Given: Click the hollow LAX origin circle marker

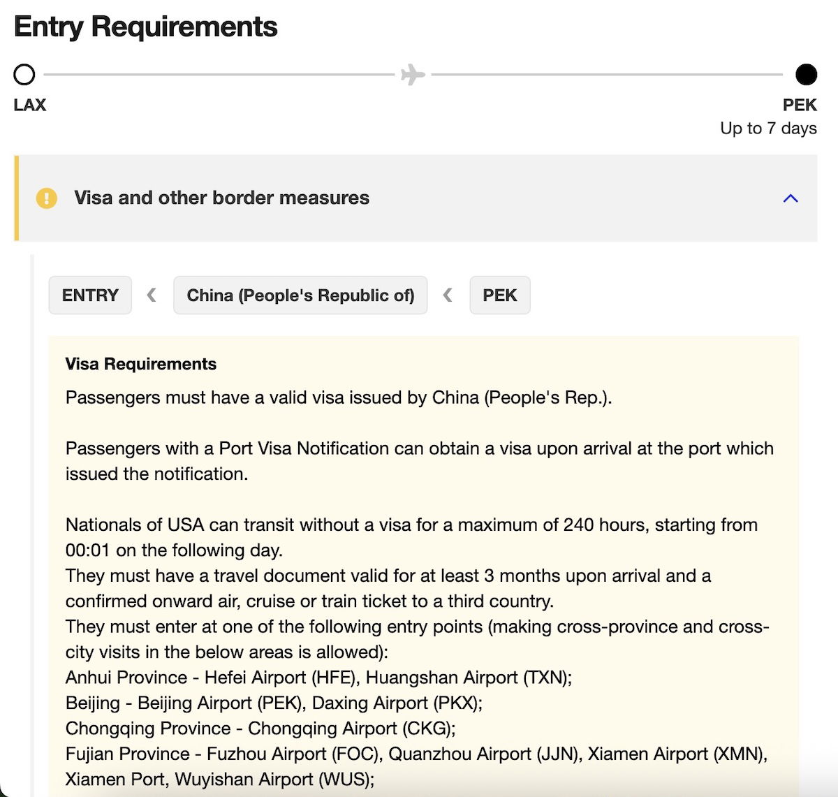Looking at the screenshot, I should 24,74.
